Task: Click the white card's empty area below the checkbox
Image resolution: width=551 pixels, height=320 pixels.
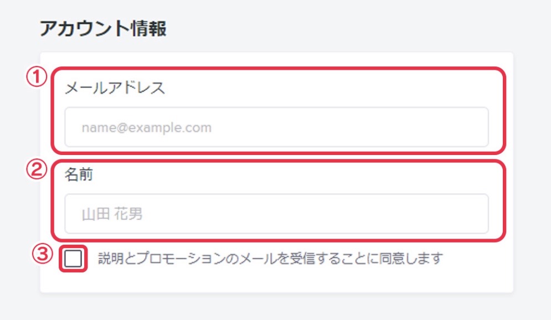Action: pos(276,282)
